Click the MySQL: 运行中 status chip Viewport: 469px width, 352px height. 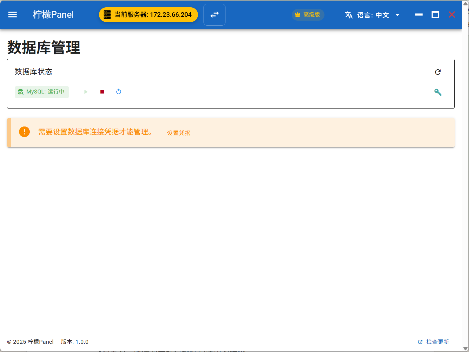point(42,92)
